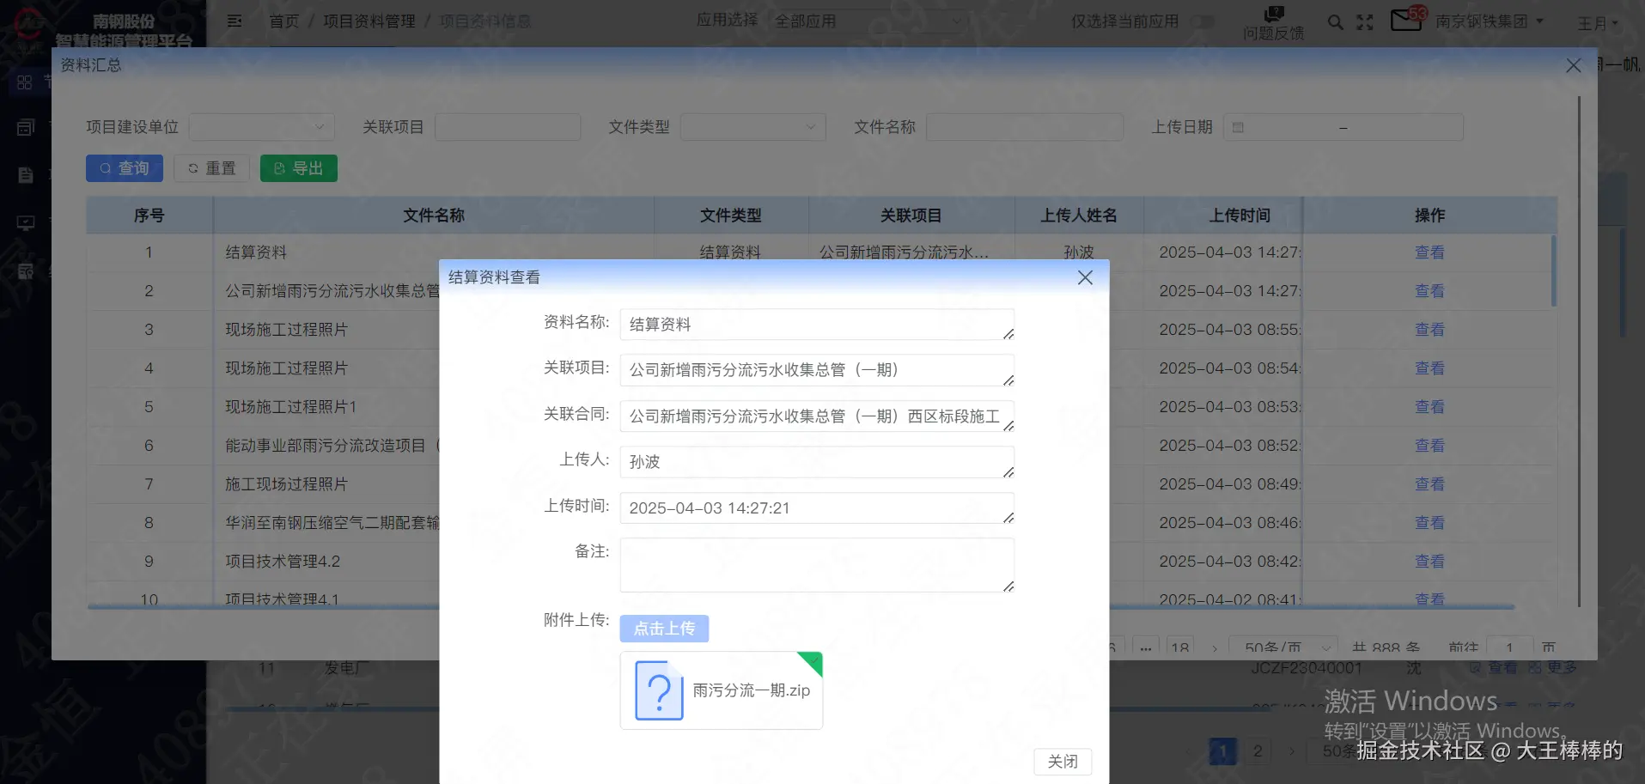Click 查看 link for row 7

[1429, 484]
